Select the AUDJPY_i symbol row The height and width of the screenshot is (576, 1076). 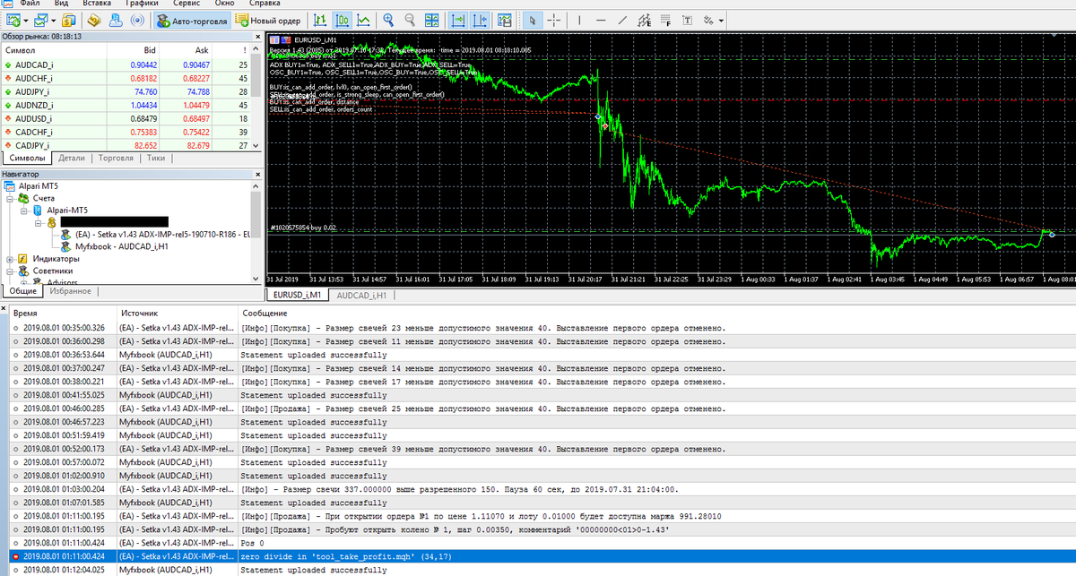[x=126, y=91]
